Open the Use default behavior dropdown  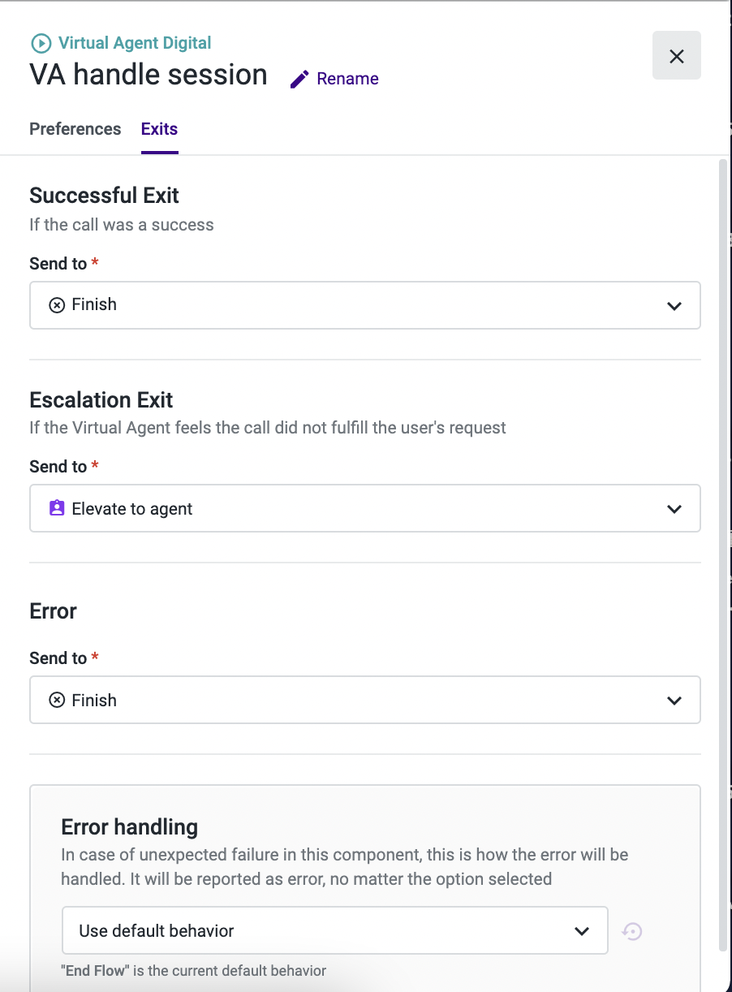335,930
